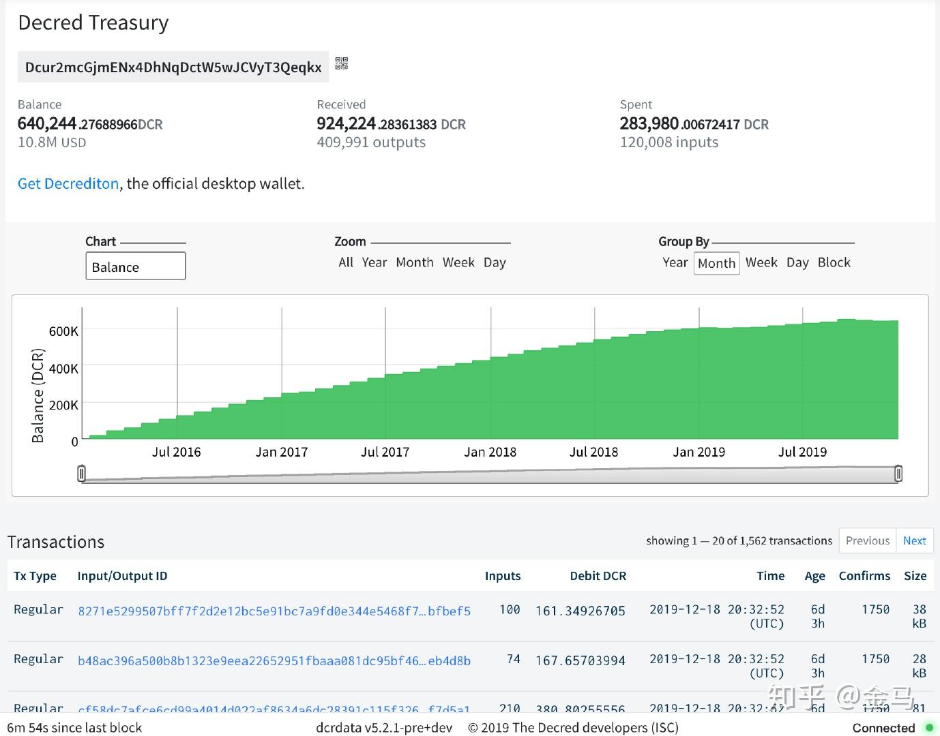Click the 409,991 outputs text
This screenshot has width=940, height=736.
pos(371,142)
